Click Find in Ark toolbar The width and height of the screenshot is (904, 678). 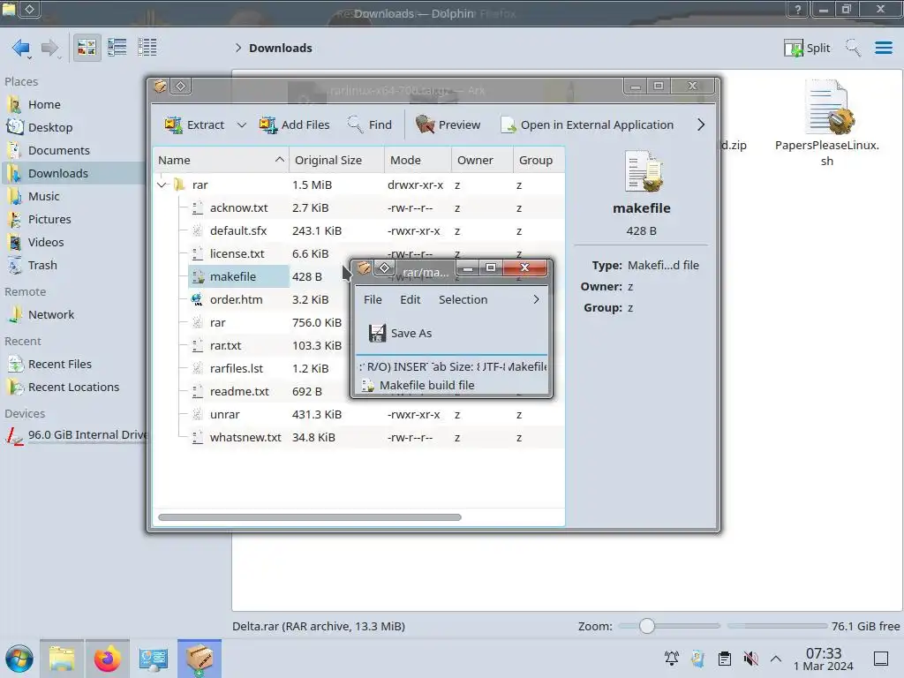pyautogui.click(x=370, y=124)
